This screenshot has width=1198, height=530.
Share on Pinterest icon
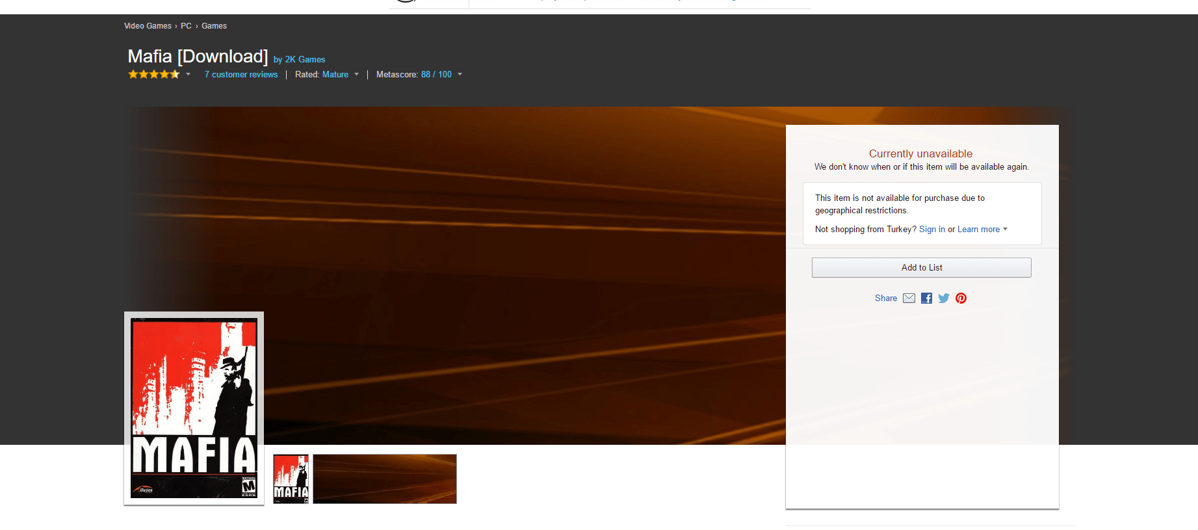coord(961,298)
